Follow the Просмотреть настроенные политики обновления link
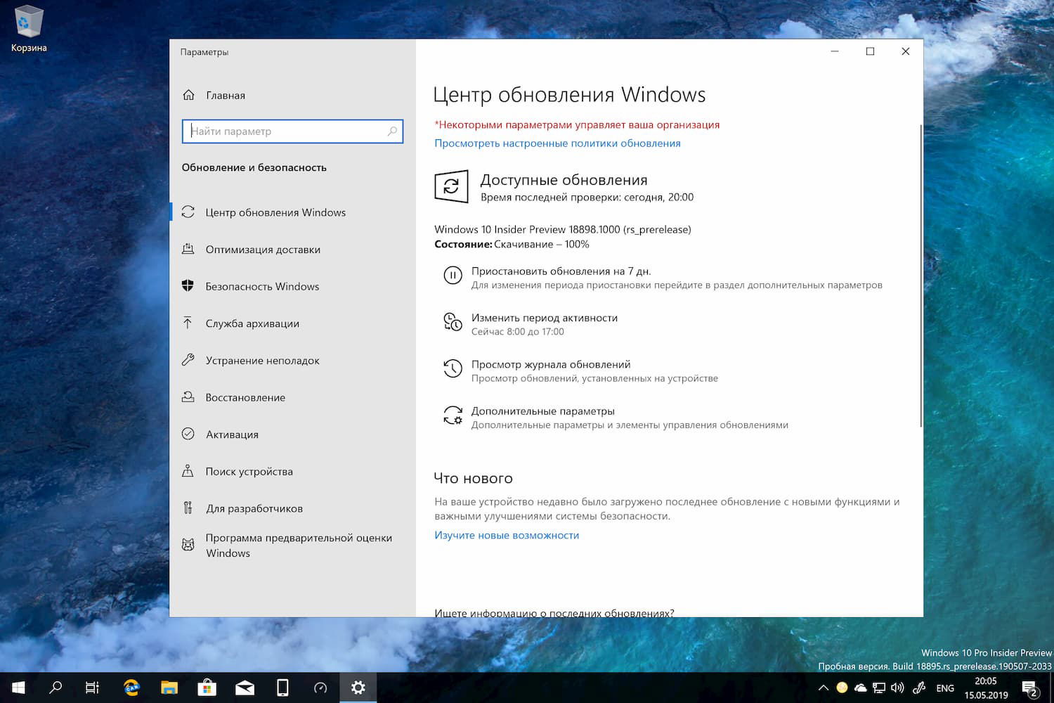Screen dimensions: 1054x703 tap(557, 143)
